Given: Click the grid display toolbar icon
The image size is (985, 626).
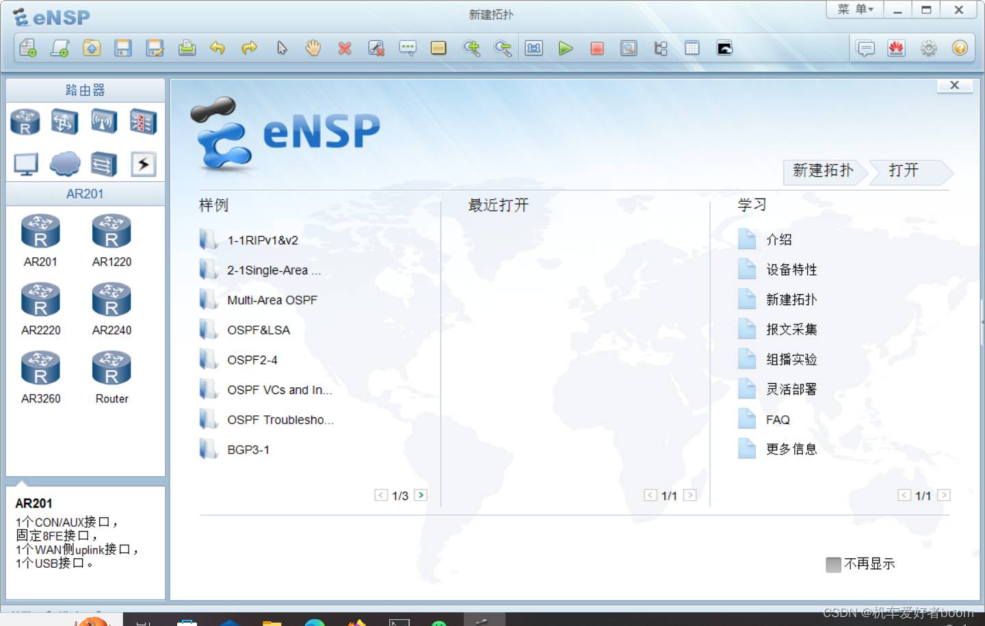Looking at the screenshot, I should coord(692,48).
